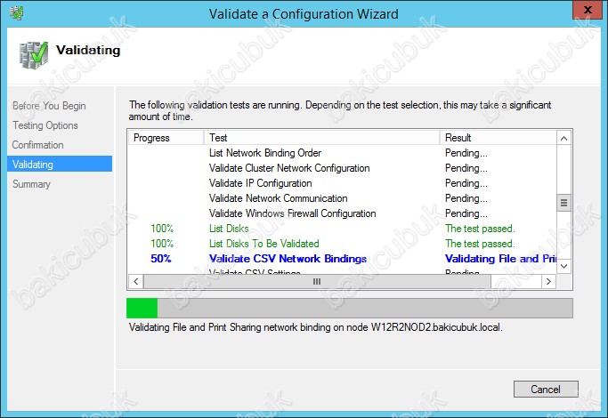The width and height of the screenshot is (608, 418).
Task: Click the vertical scrollbar up arrow
Action: (563, 138)
